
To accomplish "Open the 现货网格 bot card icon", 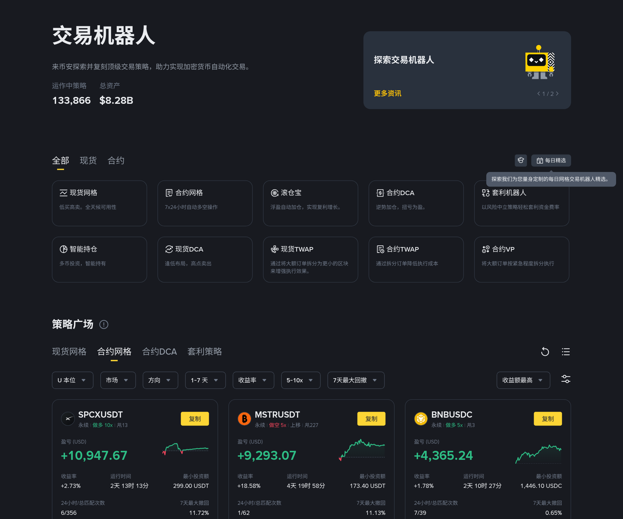I will (x=63, y=193).
